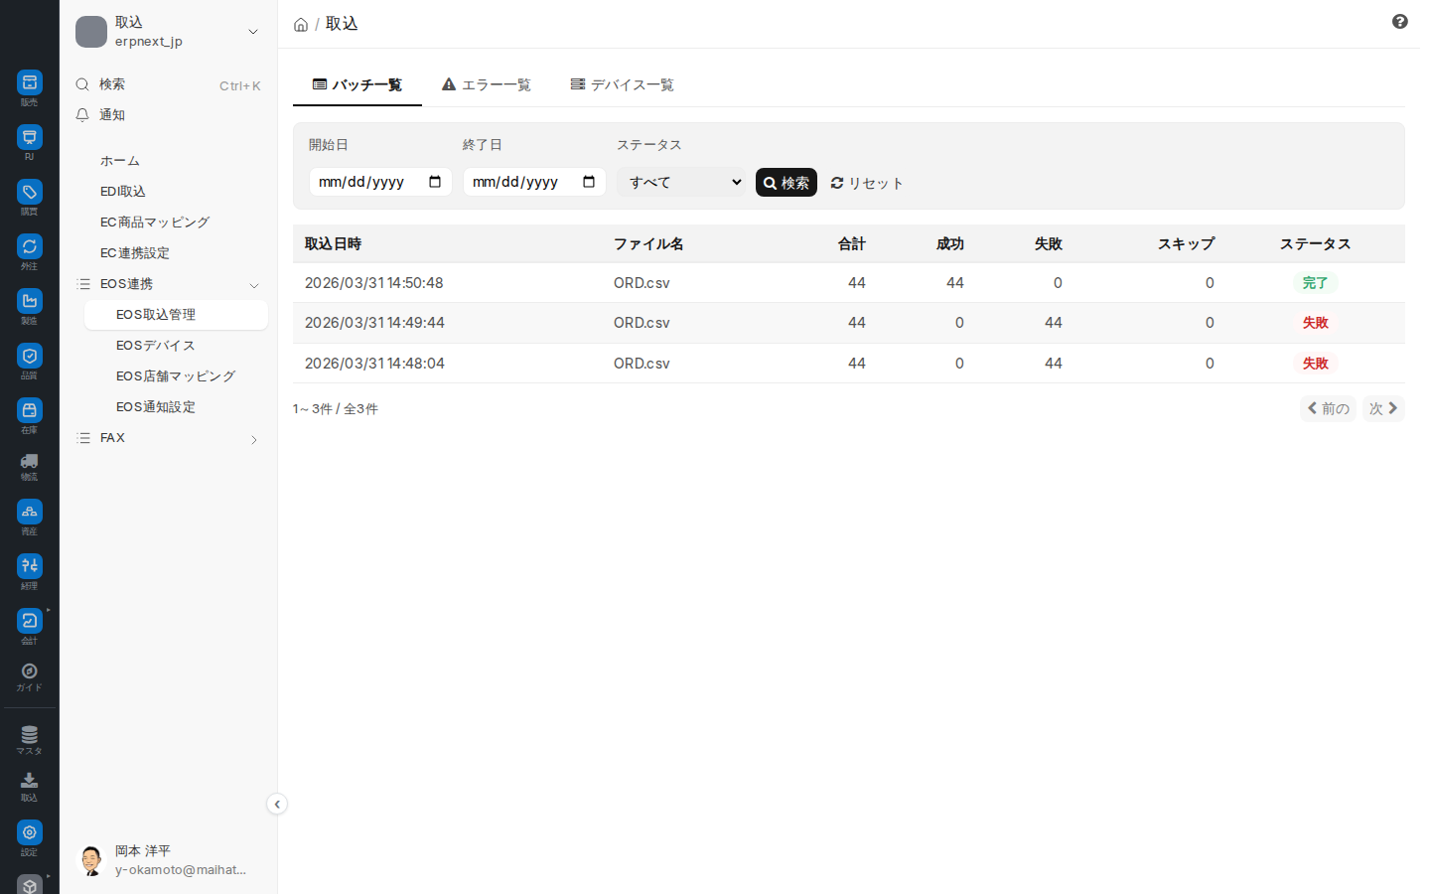Click the スキップ column header
This screenshot has height=894, width=1430.
coord(1186,244)
